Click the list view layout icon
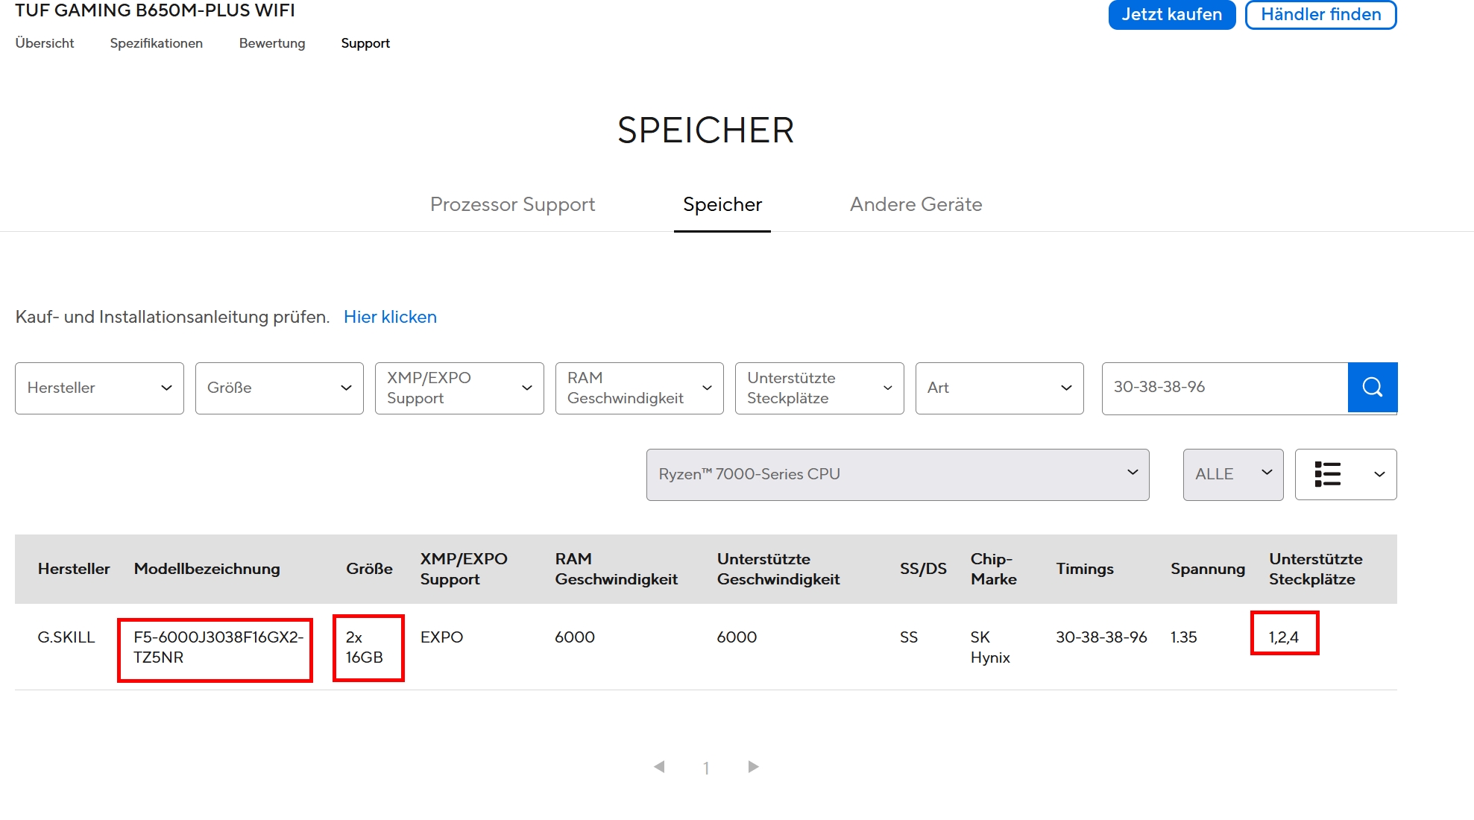This screenshot has height=820, width=1474. 1327,474
